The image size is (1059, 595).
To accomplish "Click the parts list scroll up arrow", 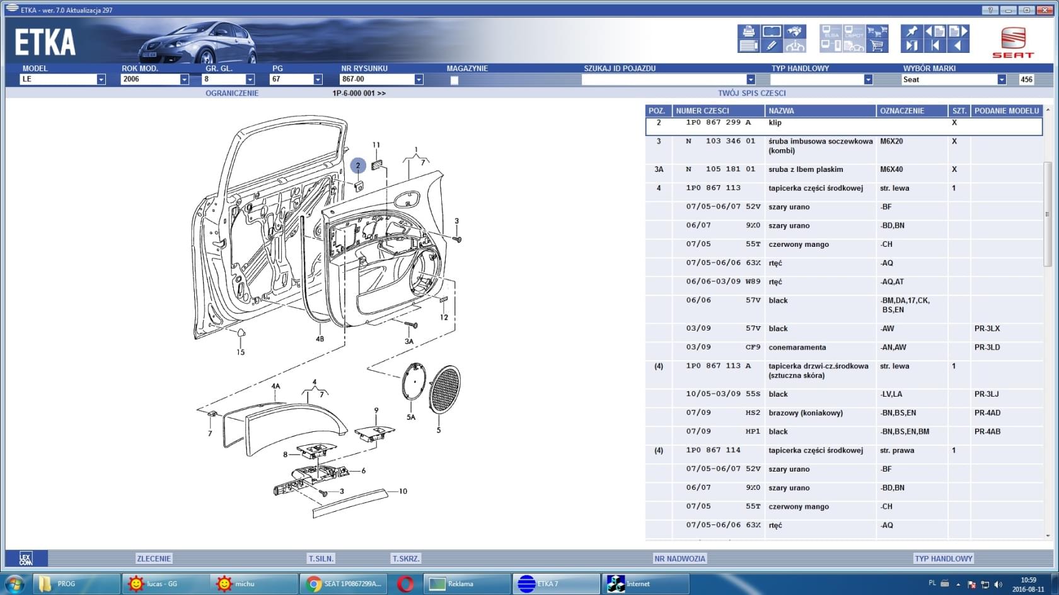I will (1048, 110).
